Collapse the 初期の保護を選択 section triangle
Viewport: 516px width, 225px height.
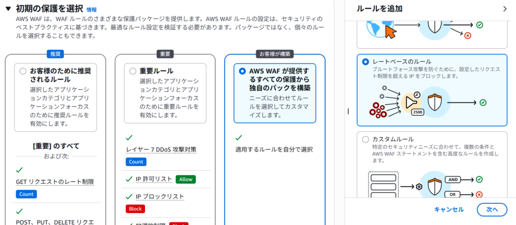point(9,10)
